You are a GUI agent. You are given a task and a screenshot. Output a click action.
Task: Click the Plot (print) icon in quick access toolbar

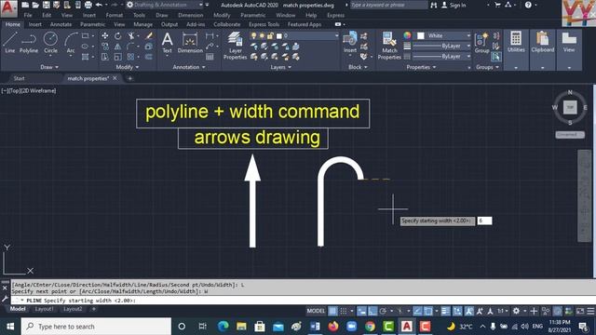click(x=88, y=5)
